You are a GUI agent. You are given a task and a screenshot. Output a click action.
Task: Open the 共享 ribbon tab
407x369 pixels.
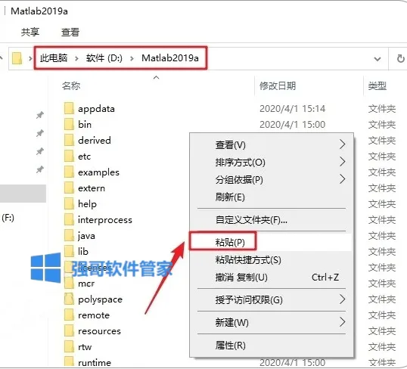pyautogui.click(x=30, y=32)
